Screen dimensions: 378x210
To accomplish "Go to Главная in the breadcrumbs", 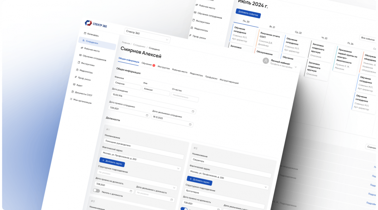I will click(126, 43).
